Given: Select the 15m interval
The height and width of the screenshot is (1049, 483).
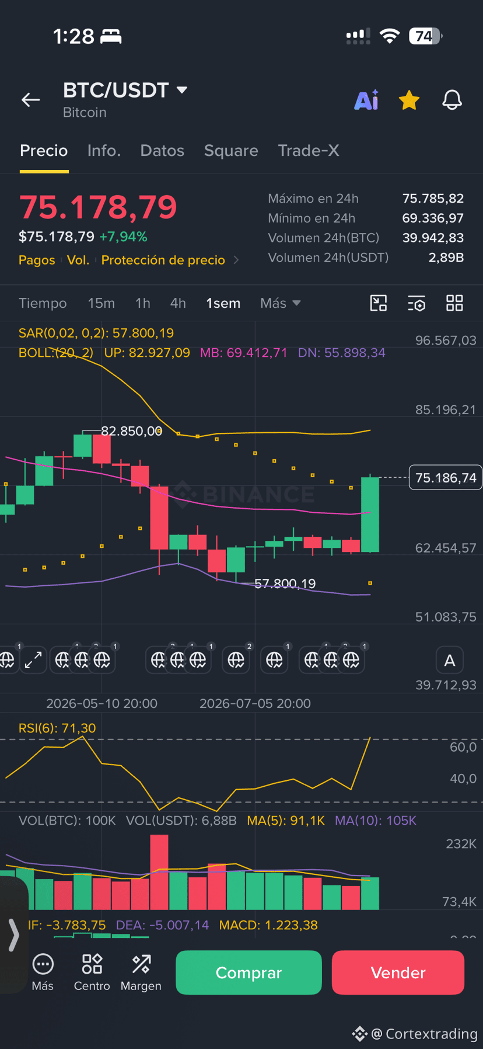Looking at the screenshot, I should click(101, 303).
